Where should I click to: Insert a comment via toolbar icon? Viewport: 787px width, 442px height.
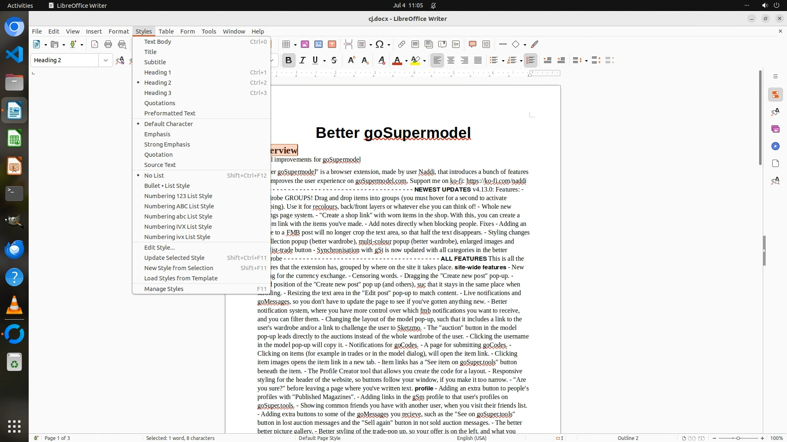(x=472, y=44)
